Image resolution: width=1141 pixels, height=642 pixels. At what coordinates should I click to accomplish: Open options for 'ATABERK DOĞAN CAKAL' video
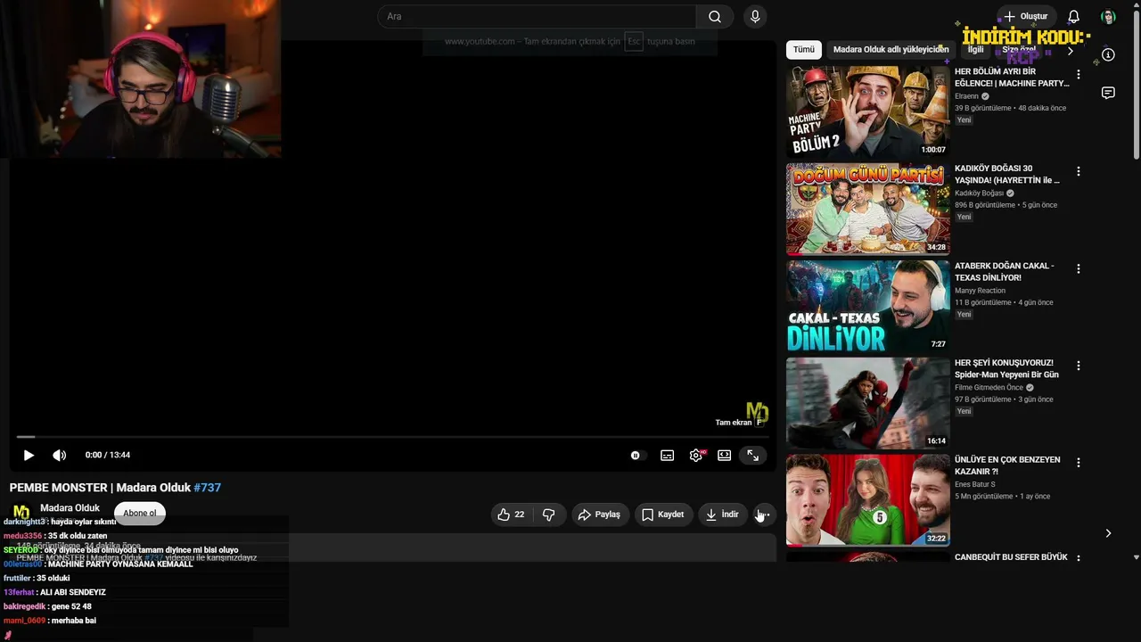tap(1079, 268)
